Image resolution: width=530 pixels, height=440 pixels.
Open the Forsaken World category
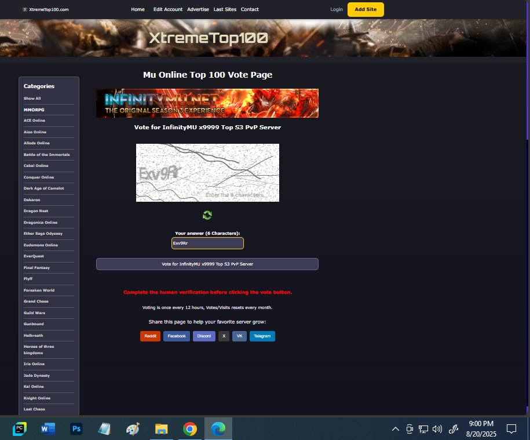click(39, 290)
